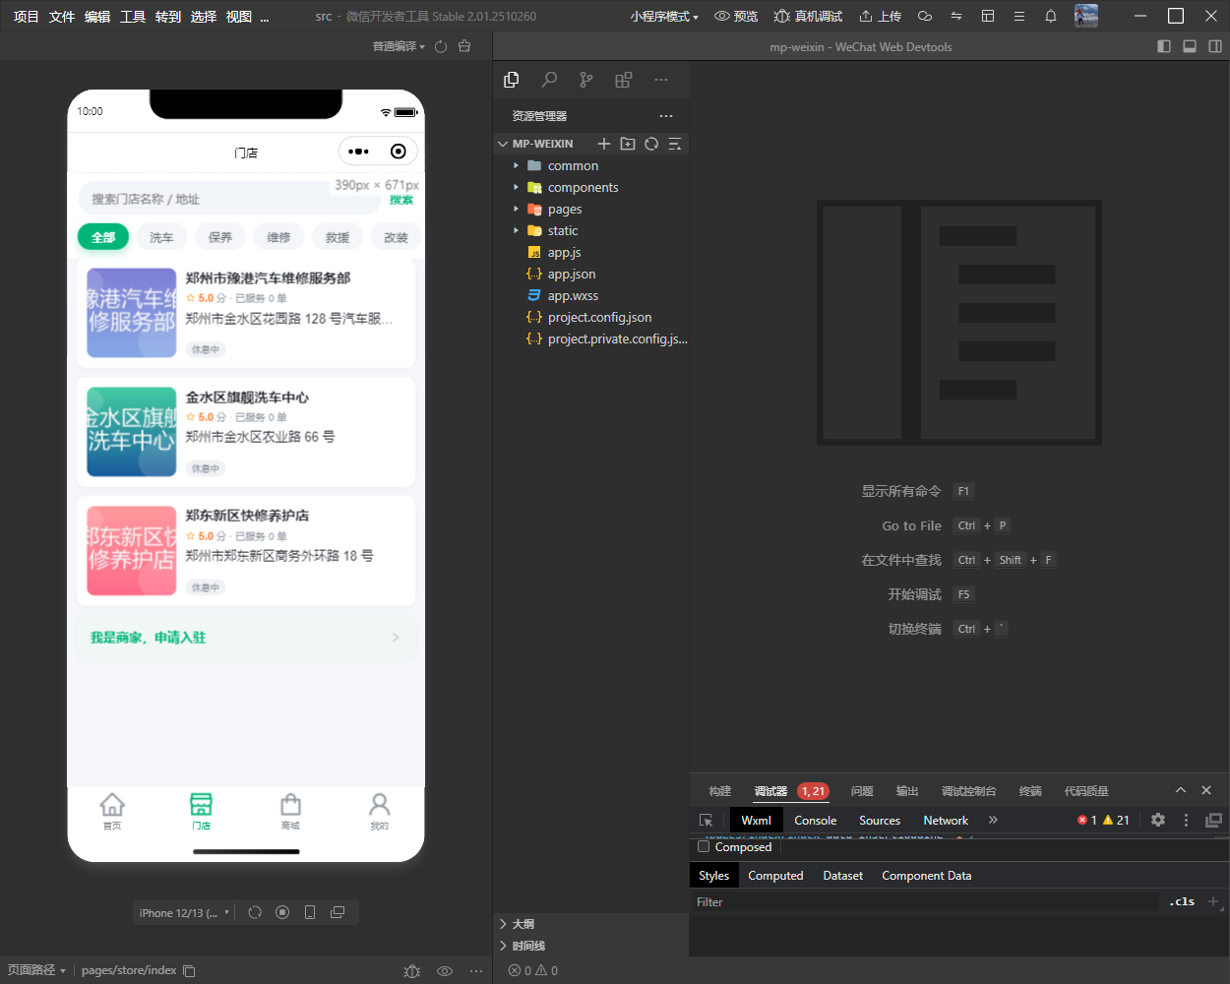Click the green 搜索 button
Image resolution: width=1230 pixels, height=984 pixels.
pos(401,200)
